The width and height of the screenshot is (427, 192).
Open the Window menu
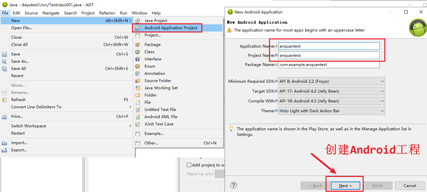139,13
